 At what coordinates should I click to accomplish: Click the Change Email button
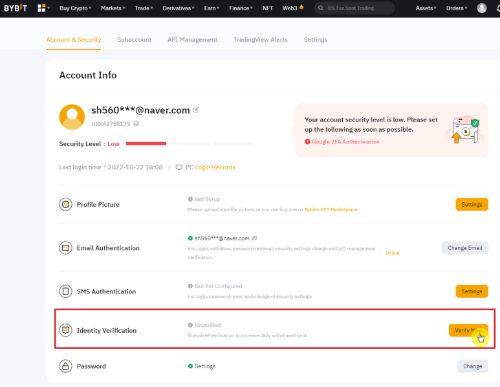464,248
